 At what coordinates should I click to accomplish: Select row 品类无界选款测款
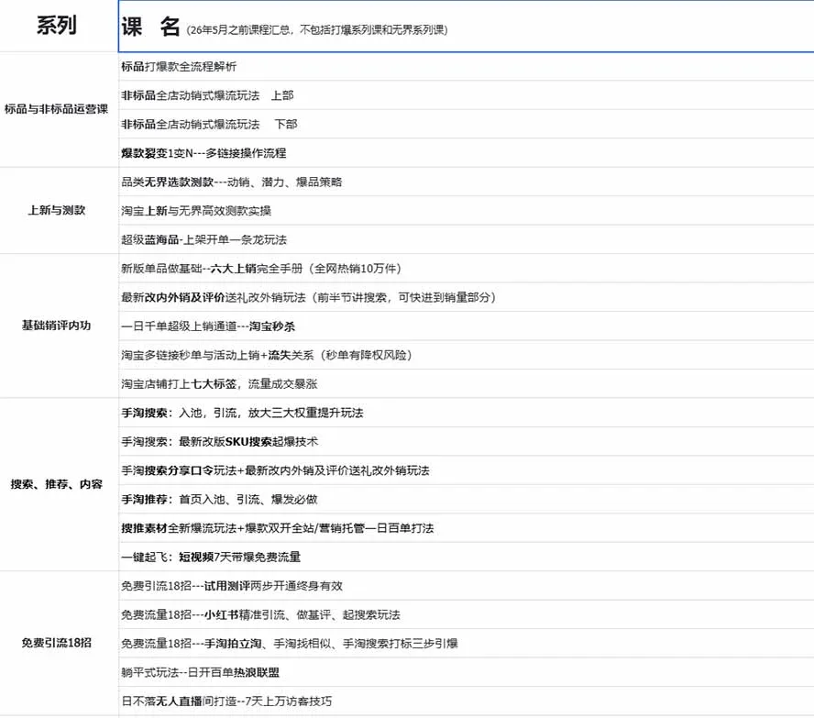coord(467,182)
